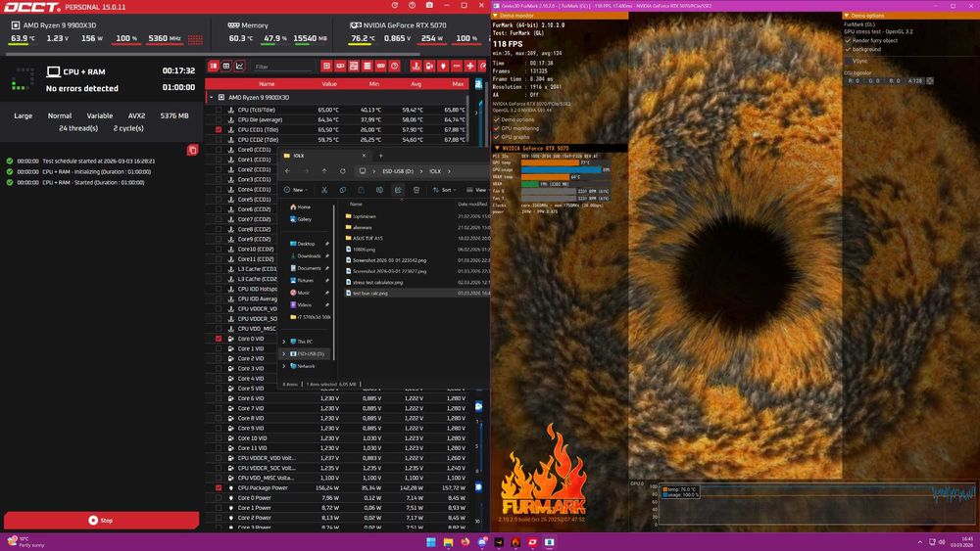This screenshot has height=551, width=980.
Task: Select the Large data set option in OCCT
Action: 24,115
